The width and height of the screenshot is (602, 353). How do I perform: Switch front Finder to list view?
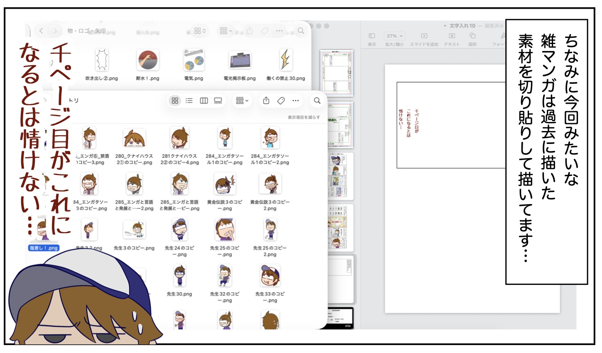(189, 100)
